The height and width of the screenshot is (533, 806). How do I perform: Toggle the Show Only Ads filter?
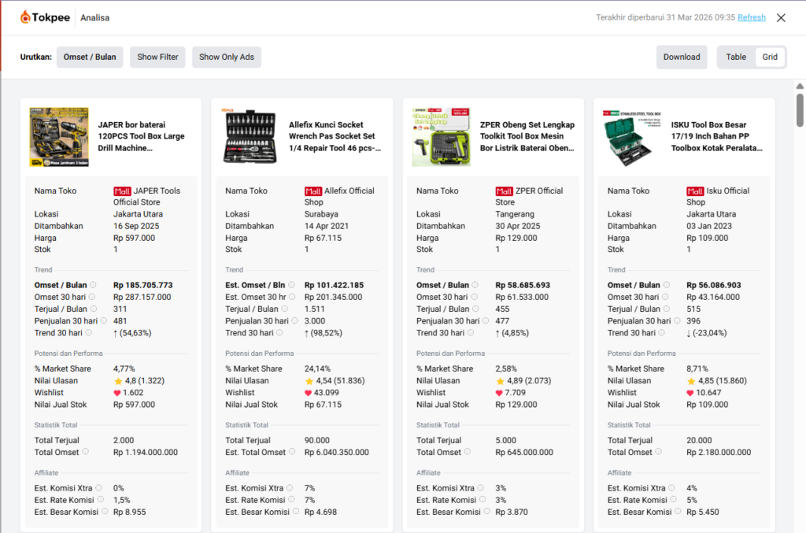coord(227,57)
